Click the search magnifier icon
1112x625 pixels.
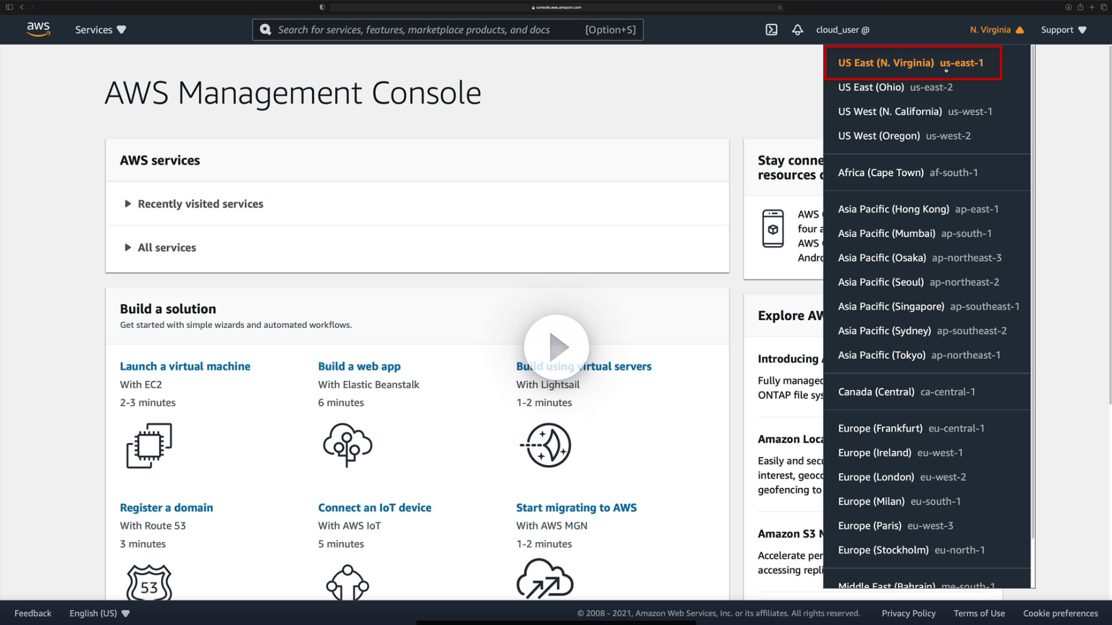(x=265, y=29)
